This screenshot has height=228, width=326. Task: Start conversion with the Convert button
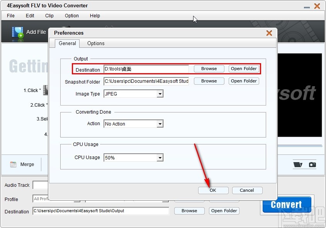pos(286,205)
